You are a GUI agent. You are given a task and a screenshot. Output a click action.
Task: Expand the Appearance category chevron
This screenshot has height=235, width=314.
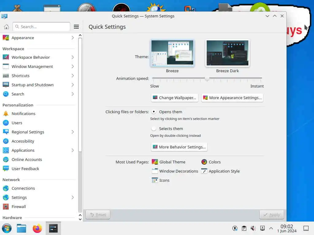73,38
